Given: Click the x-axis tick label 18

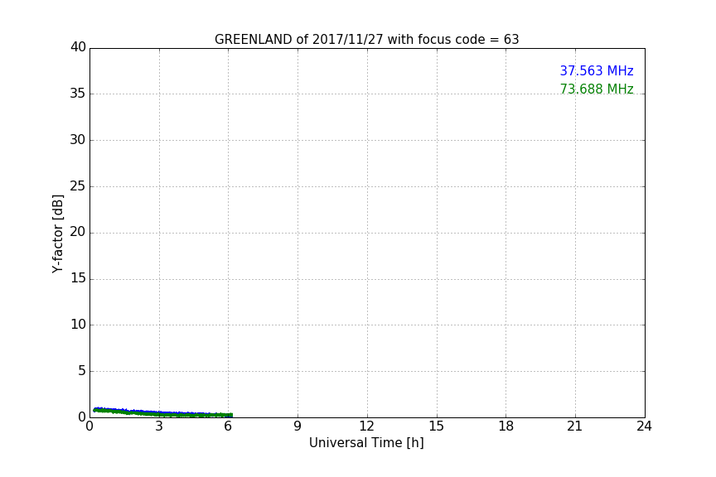Looking at the screenshot, I should [x=506, y=426].
